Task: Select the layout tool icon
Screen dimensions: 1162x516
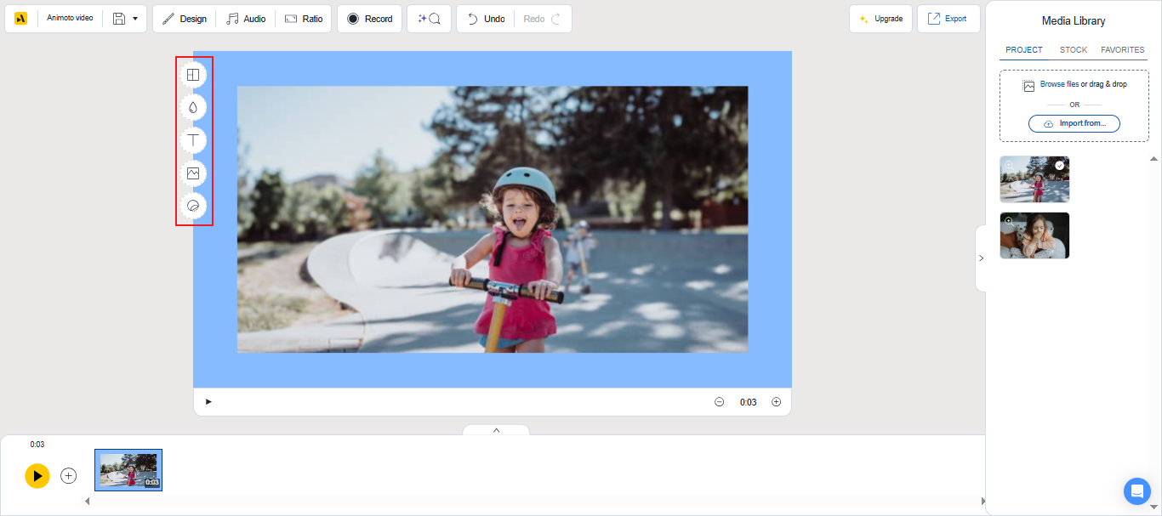Action: (193, 75)
